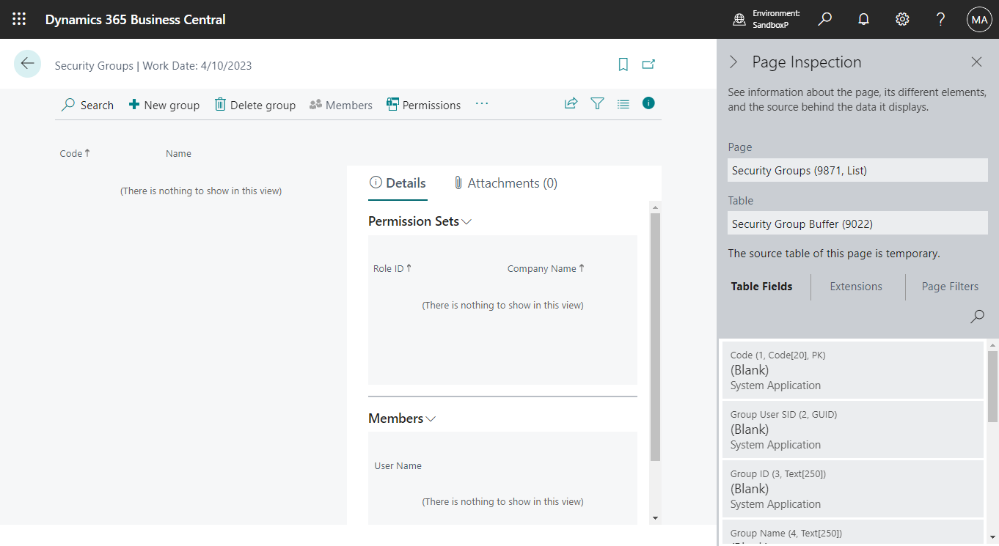Open the Attachments (0) tab
This screenshot has height=546, width=999.
point(505,183)
